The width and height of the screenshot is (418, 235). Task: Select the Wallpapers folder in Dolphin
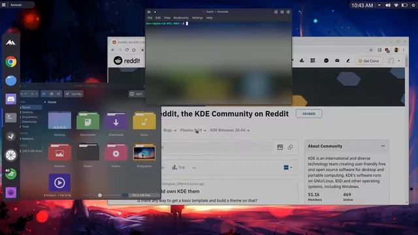[144, 155]
